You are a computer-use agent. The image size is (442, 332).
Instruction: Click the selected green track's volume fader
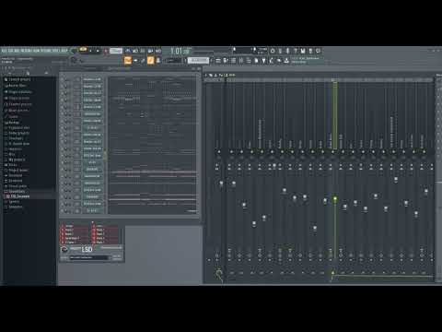335,199
